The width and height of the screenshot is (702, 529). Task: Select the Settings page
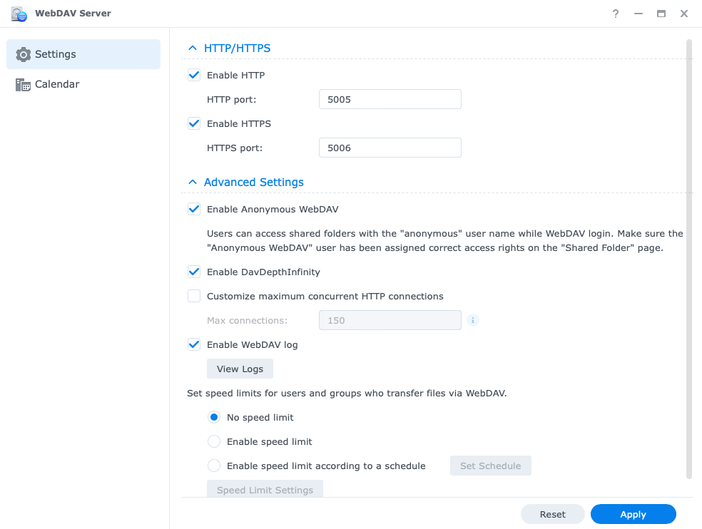click(55, 53)
